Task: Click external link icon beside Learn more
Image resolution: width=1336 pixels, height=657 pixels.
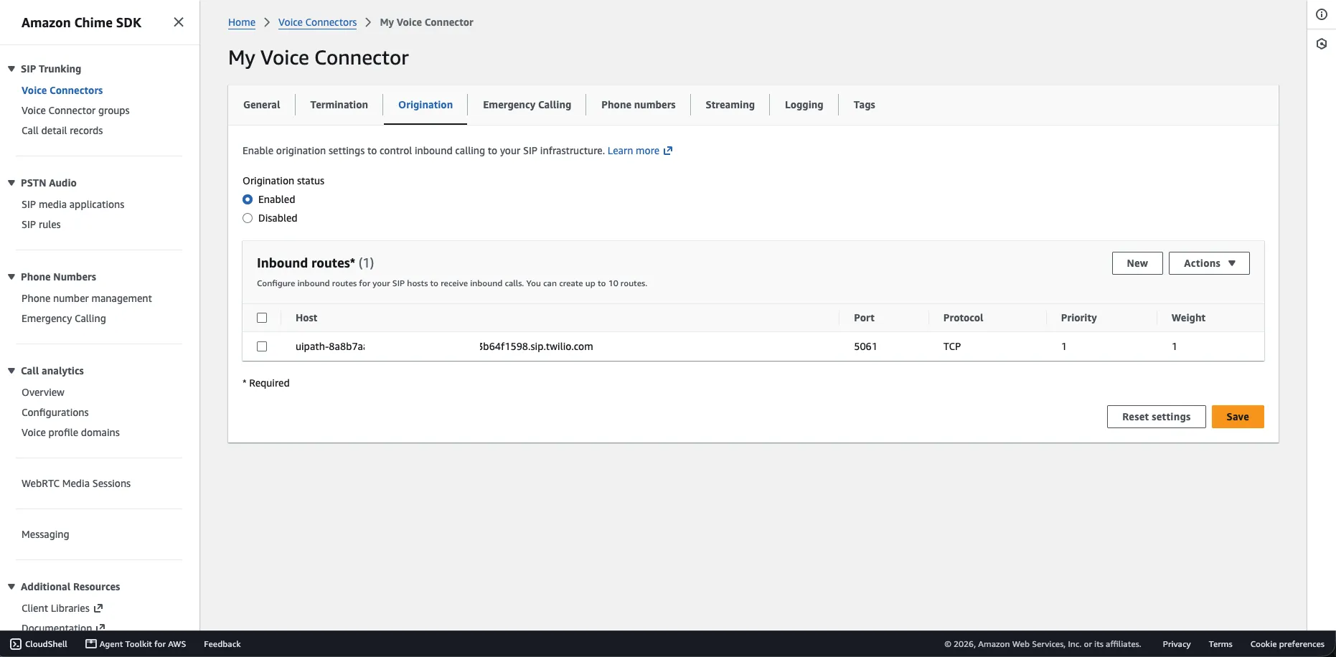Action: [x=668, y=151]
